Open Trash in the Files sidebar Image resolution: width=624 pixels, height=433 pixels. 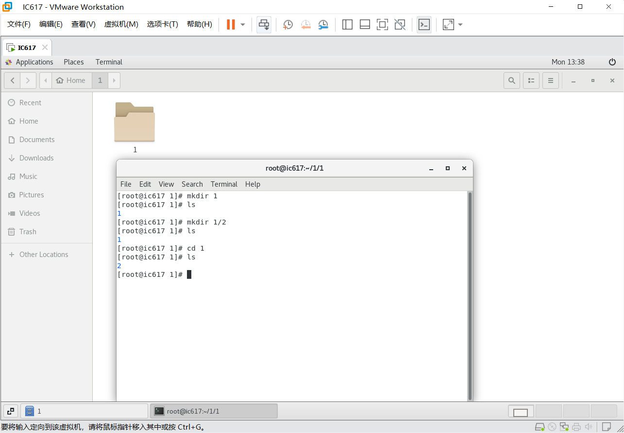(x=46, y=232)
